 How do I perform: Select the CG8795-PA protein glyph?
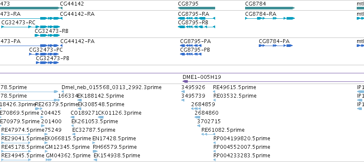click(x=191, y=46)
